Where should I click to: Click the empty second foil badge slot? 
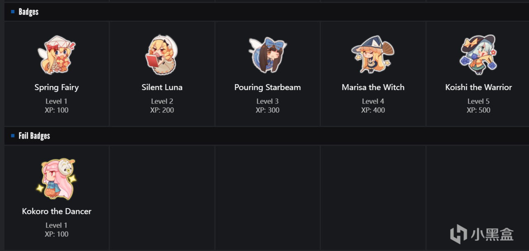pos(162,197)
